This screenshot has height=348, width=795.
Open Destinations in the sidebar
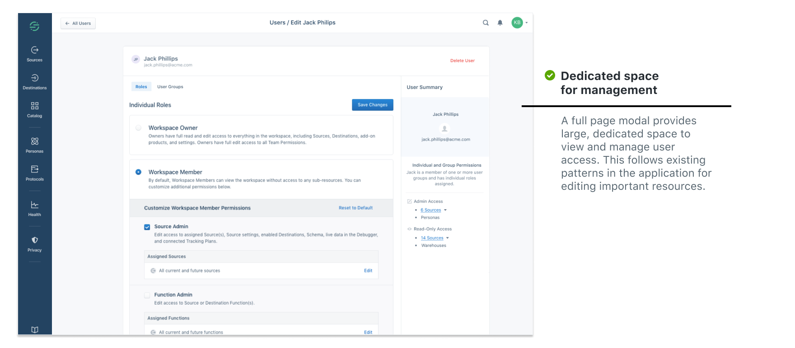(x=34, y=82)
